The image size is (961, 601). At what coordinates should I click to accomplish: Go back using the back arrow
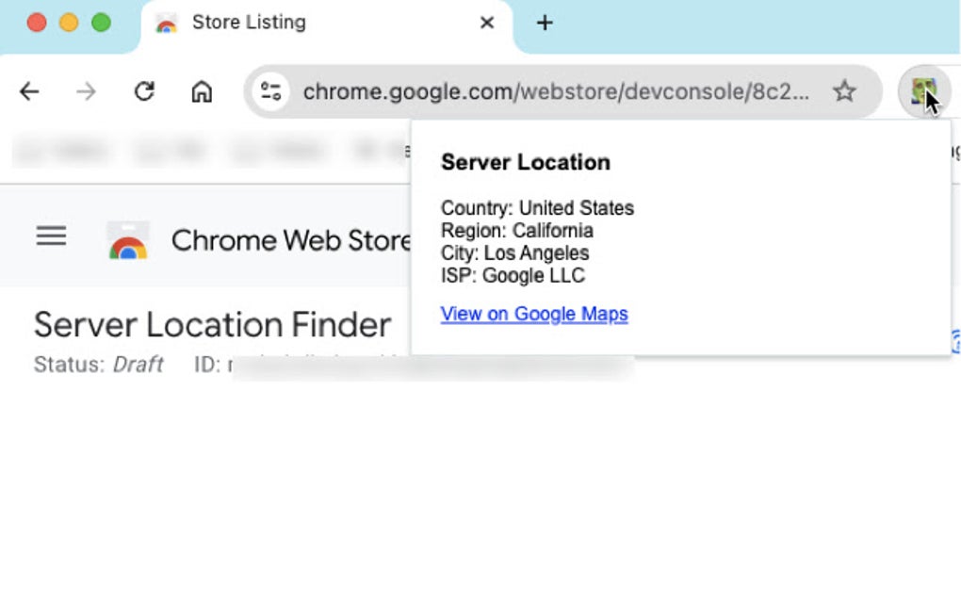(x=28, y=91)
